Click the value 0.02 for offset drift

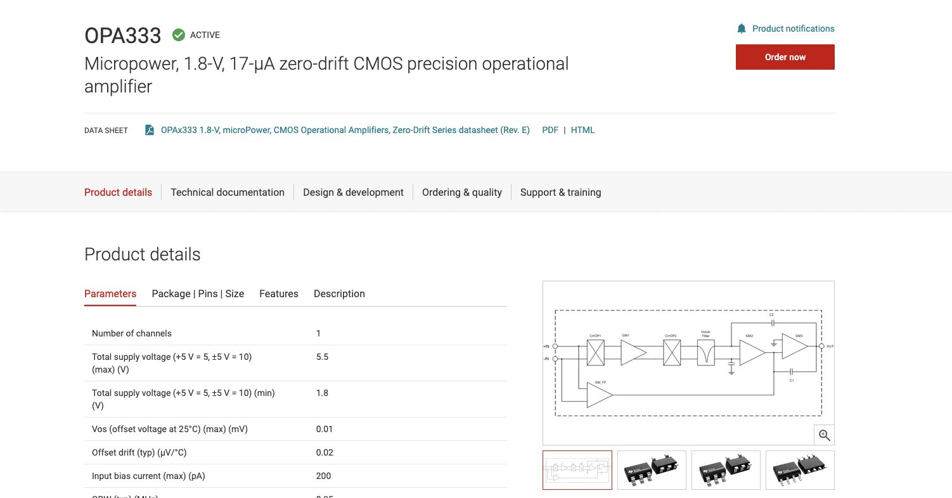coord(325,452)
